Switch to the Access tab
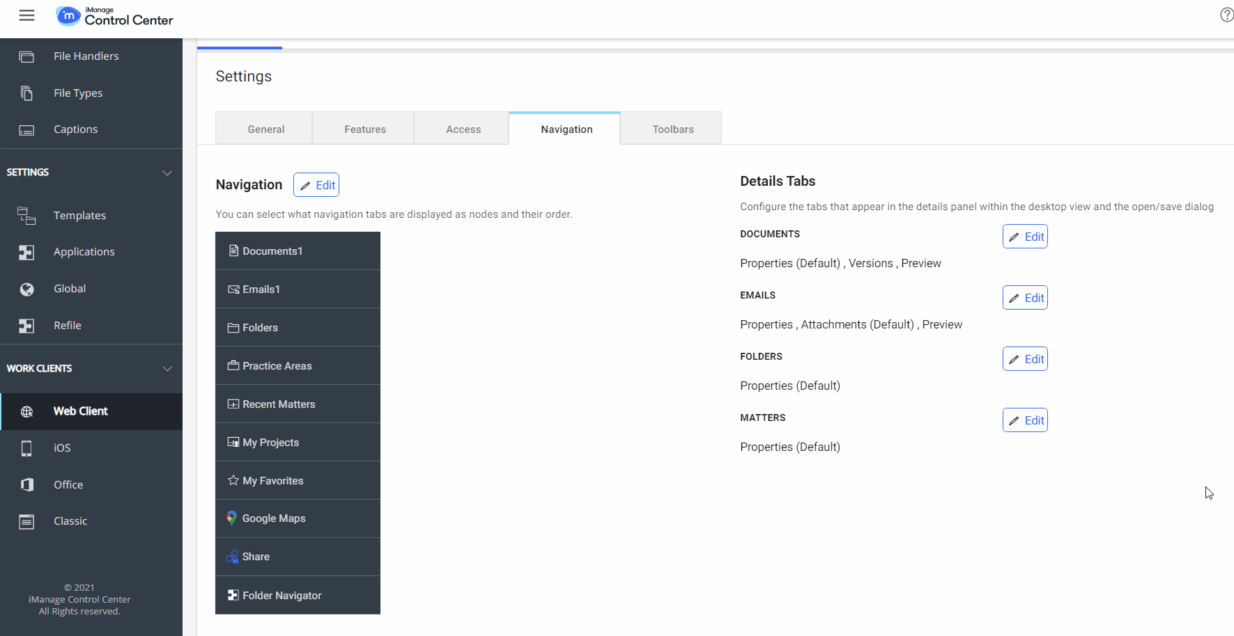The width and height of the screenshot is (1234, 636). click(463, 129)
